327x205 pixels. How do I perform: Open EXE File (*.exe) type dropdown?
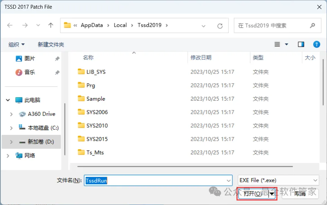[x=278, y=180]
